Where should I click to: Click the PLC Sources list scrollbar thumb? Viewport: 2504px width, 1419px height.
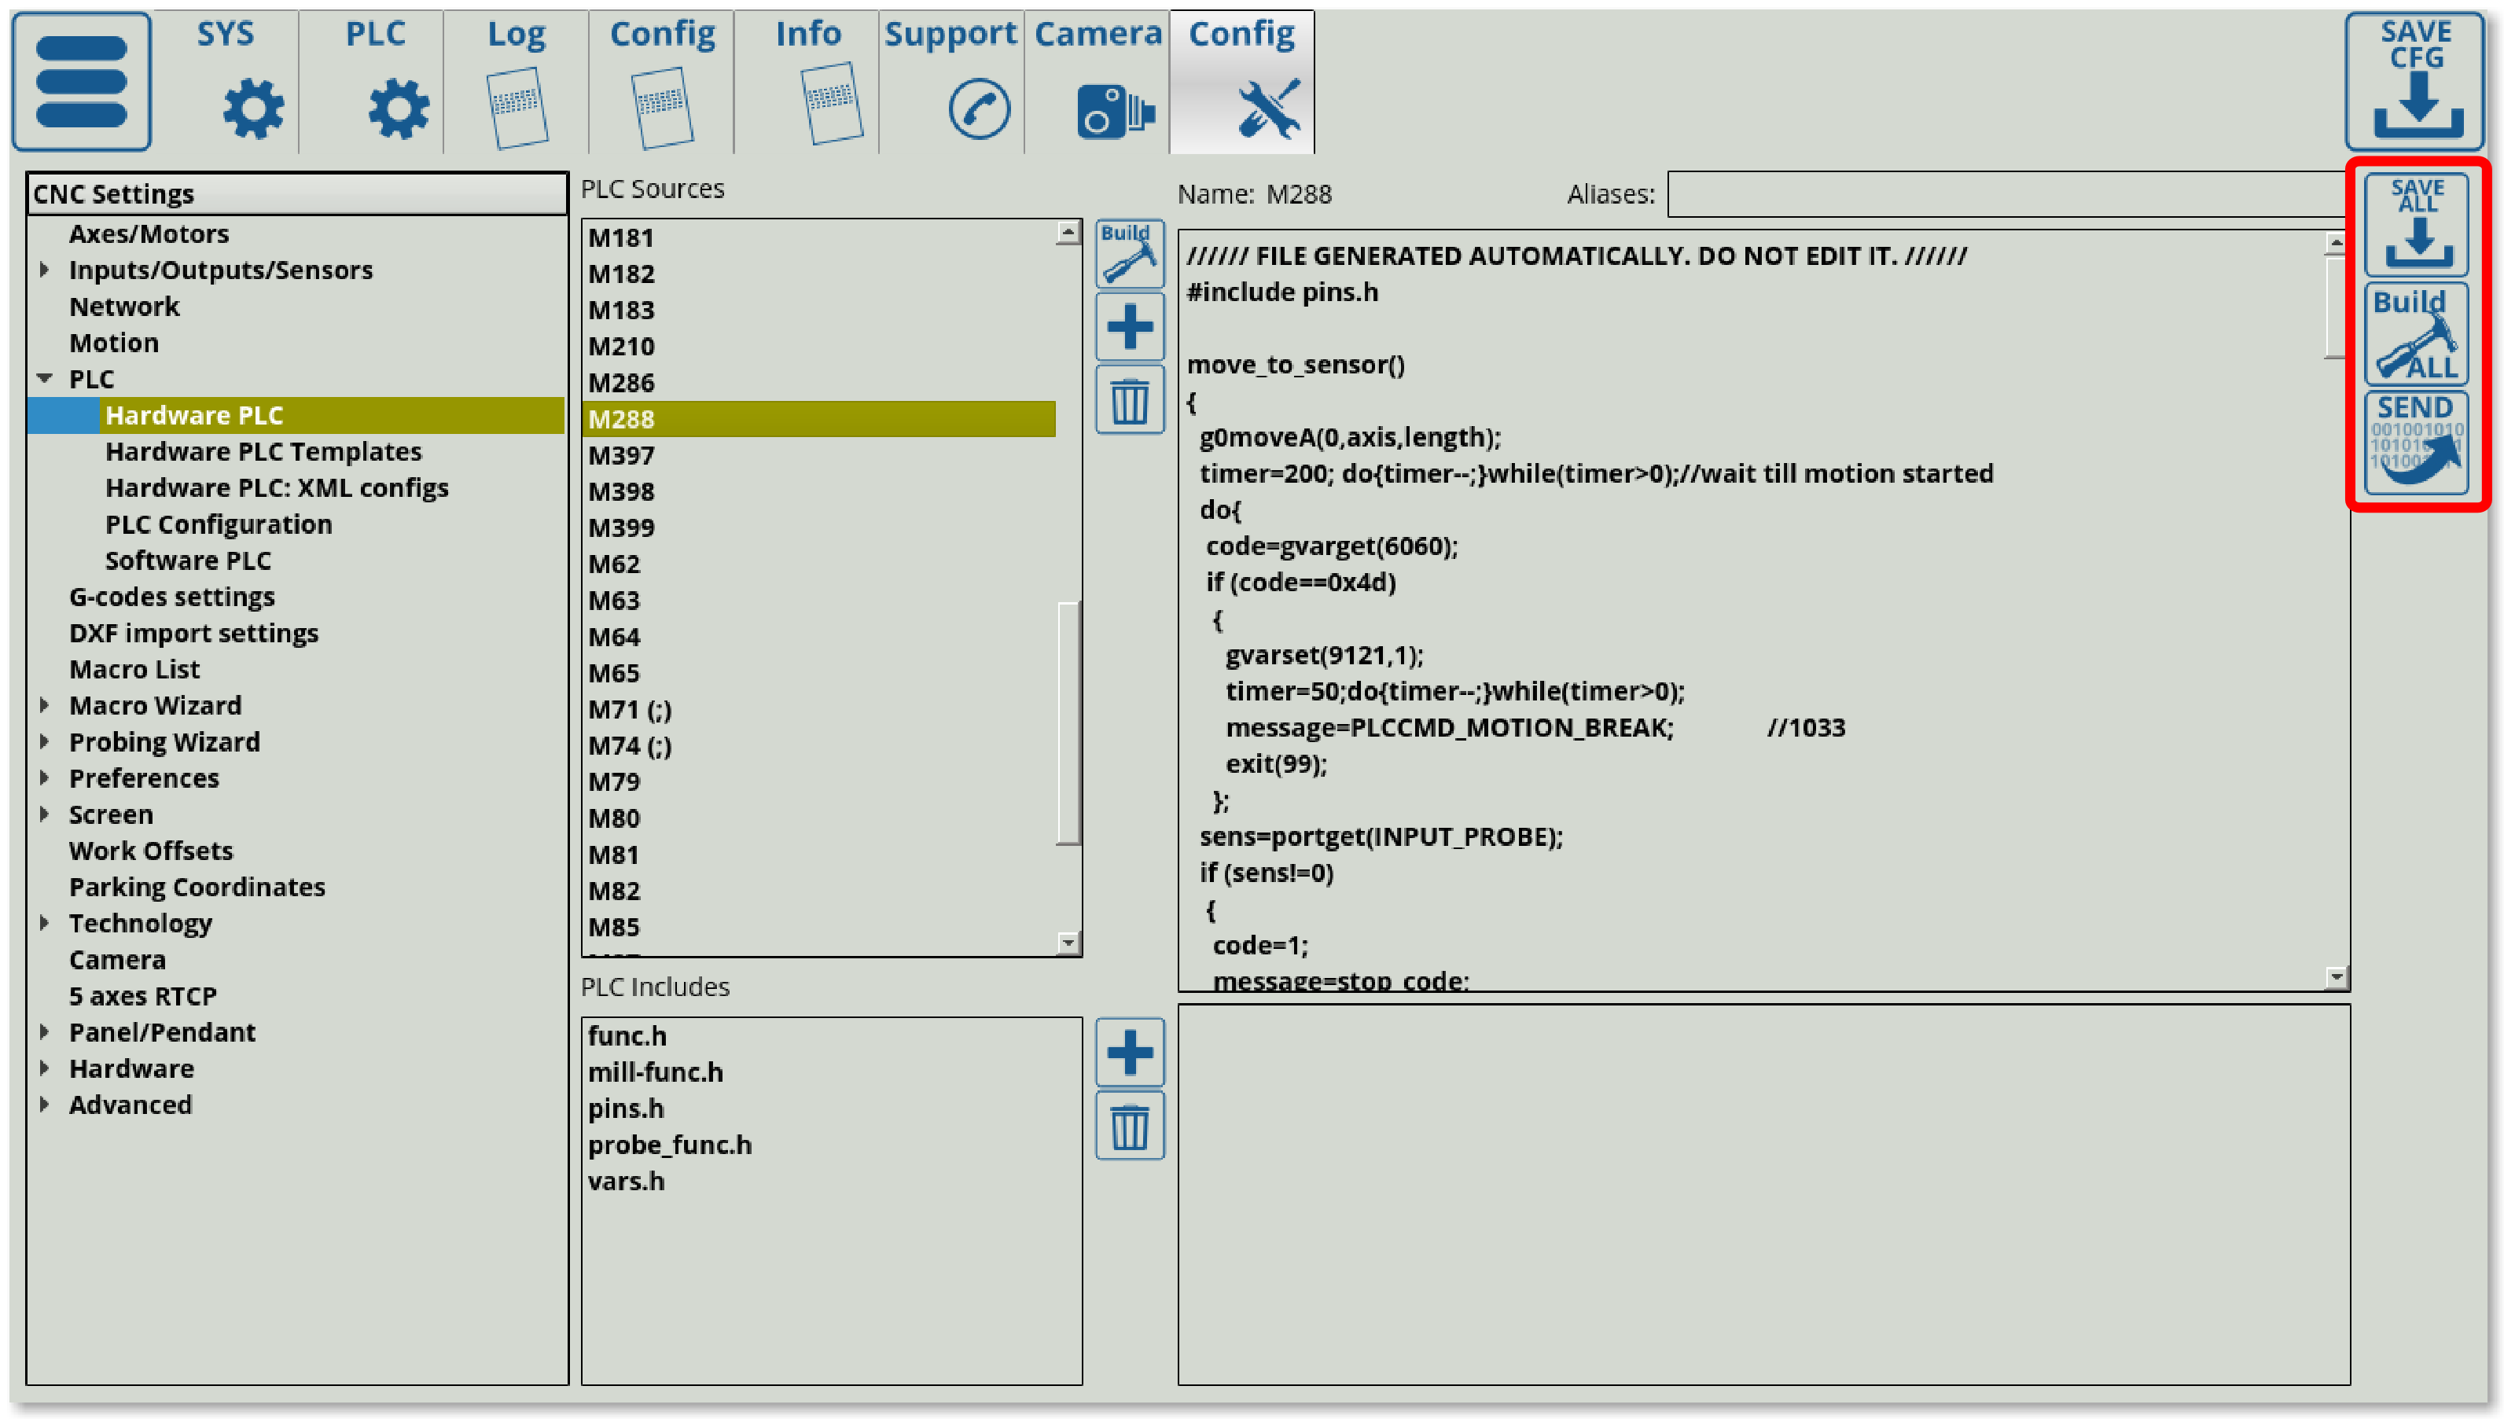point(1068,723)
